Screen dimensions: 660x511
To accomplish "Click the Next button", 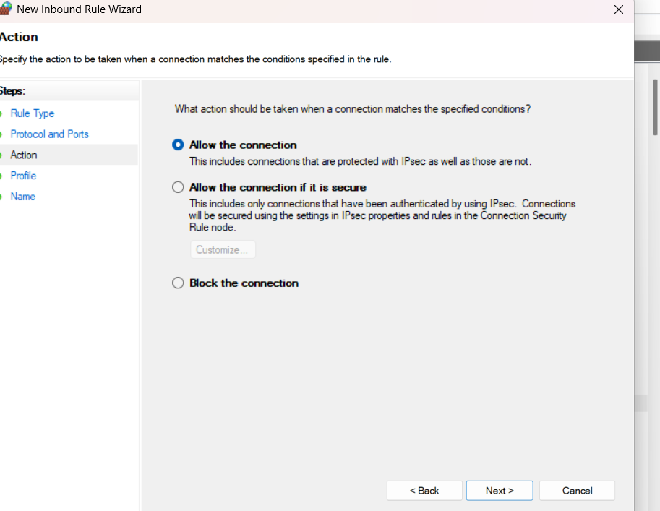I will pyautogui.click(x=500, y=491).
